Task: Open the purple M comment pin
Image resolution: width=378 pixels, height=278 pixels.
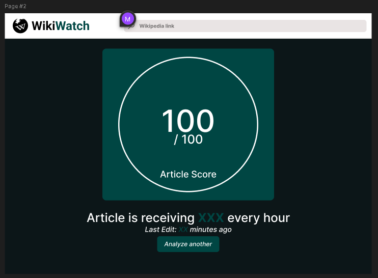Action: coord(127,19)
